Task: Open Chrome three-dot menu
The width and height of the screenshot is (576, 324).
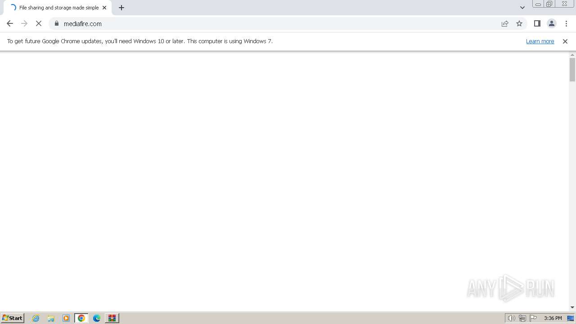Action: click(x=566, y=24)
